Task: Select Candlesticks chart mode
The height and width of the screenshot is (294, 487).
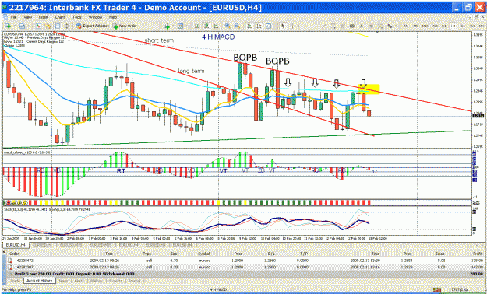Action: click(206, 26)
